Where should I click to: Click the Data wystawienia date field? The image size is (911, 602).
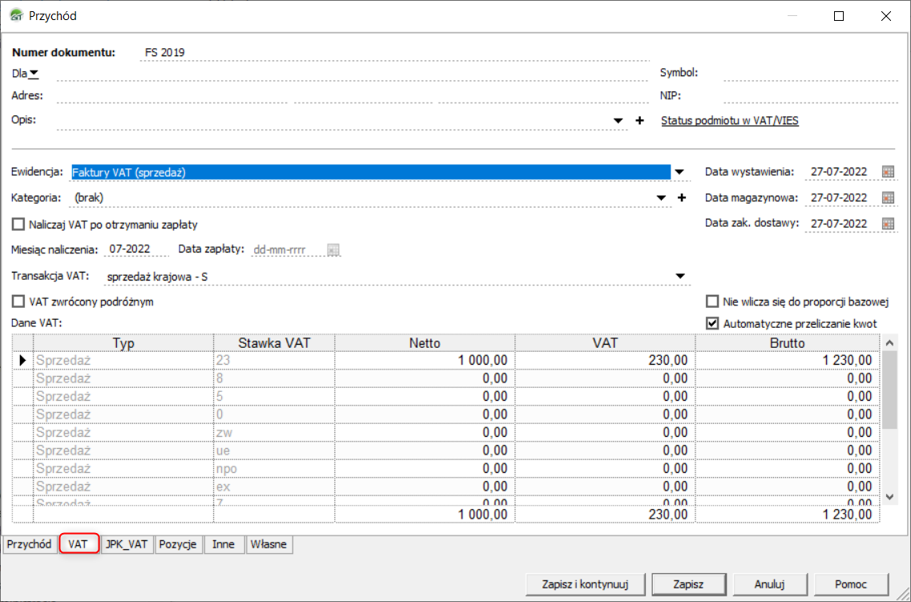[x=841, y=172]
